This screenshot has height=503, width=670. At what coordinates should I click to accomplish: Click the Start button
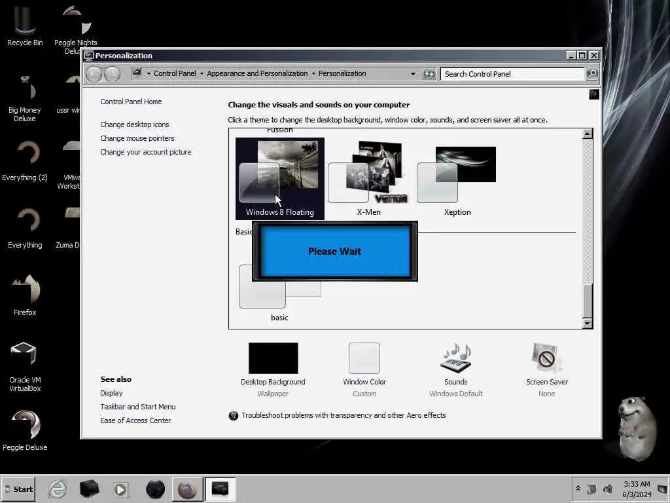tap(18, 489)
